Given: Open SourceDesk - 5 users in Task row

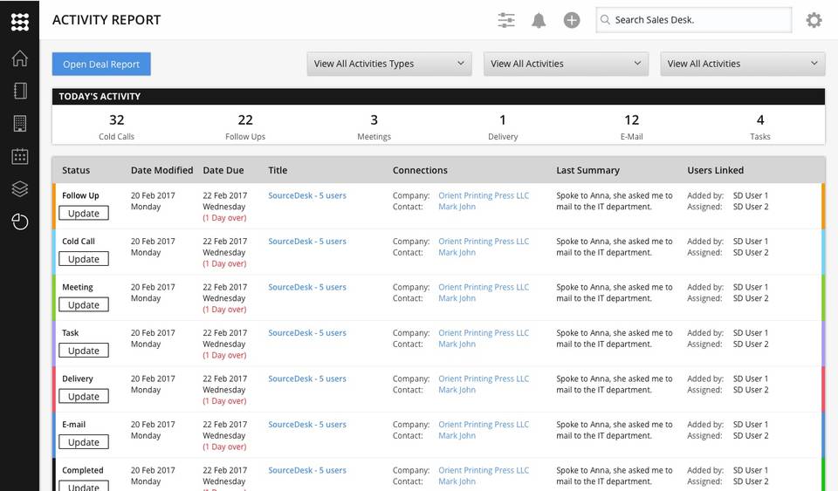Looking at the screenshot, I should pos(307,332).
